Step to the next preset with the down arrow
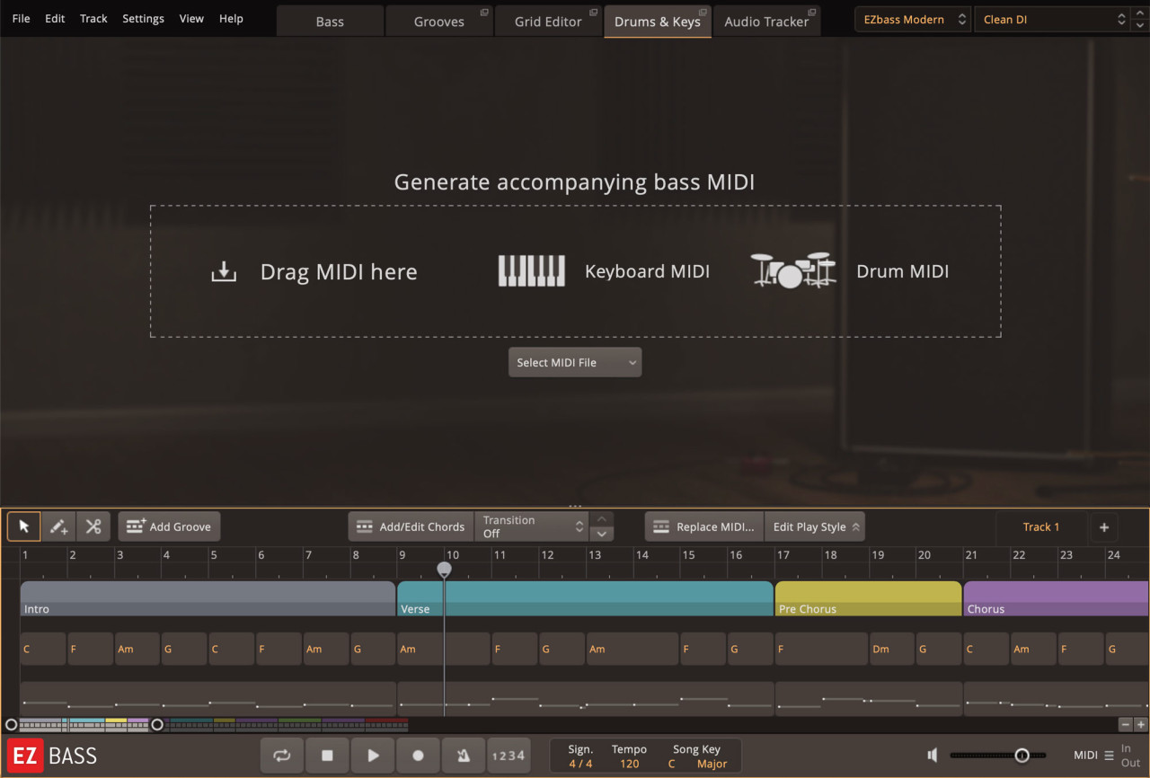Screen dimensions: 1150x778 point(1141,25)
